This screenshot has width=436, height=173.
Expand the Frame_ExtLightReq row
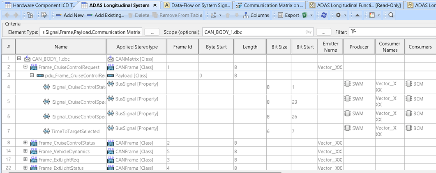coord(25,159)
